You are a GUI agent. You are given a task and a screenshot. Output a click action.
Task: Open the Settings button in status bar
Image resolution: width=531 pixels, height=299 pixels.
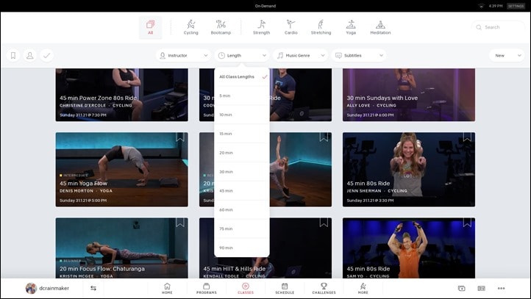(x=516, y=6)
